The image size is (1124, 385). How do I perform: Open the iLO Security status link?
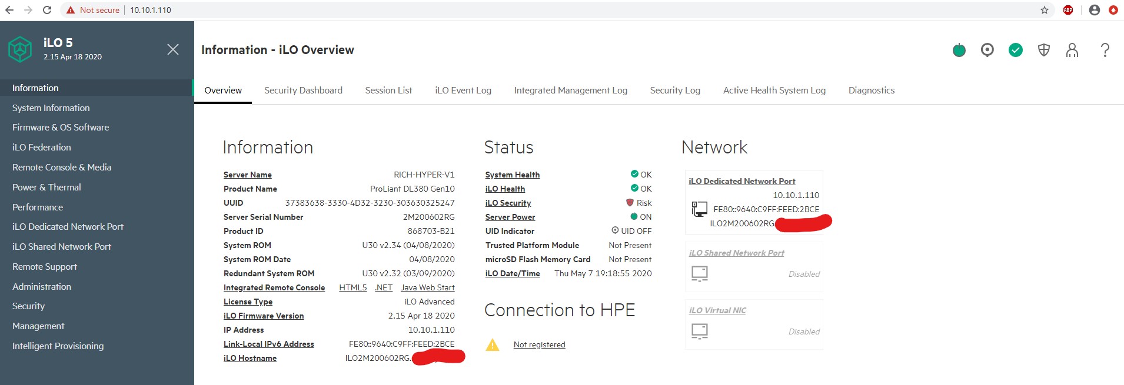[x=508, y=203]
